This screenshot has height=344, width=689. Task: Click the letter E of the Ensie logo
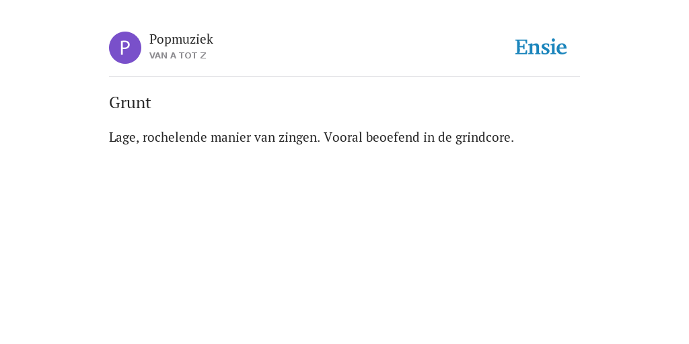[521, 48]
